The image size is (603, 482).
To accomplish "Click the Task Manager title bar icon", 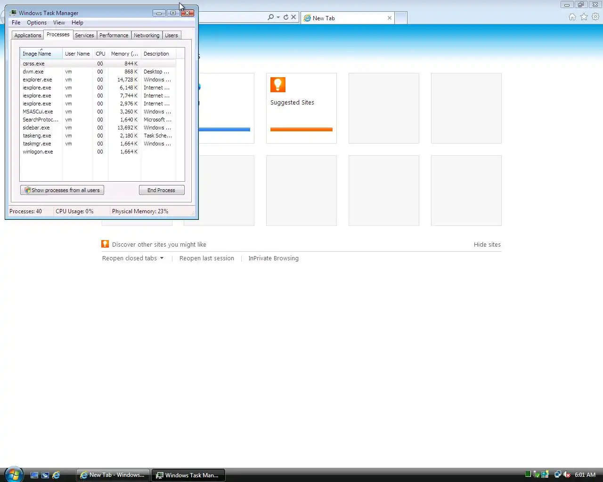I will point(13,13).
